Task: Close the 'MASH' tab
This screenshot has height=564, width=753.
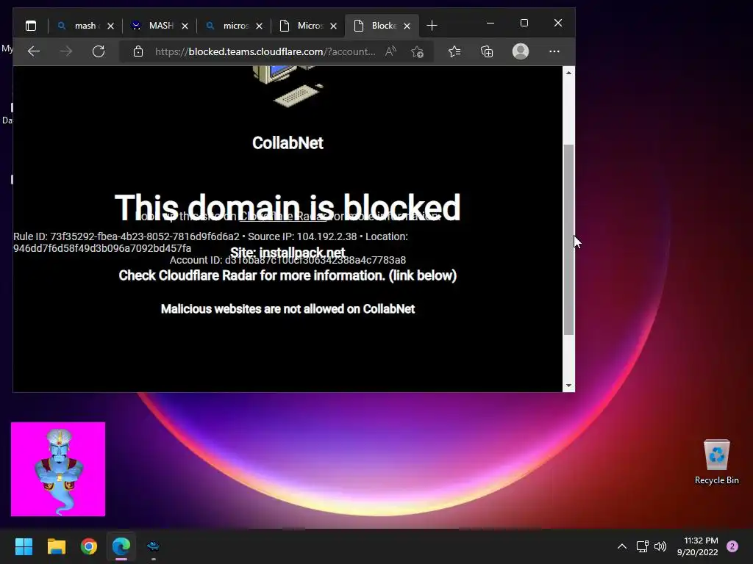Action: tap(185, 26)
